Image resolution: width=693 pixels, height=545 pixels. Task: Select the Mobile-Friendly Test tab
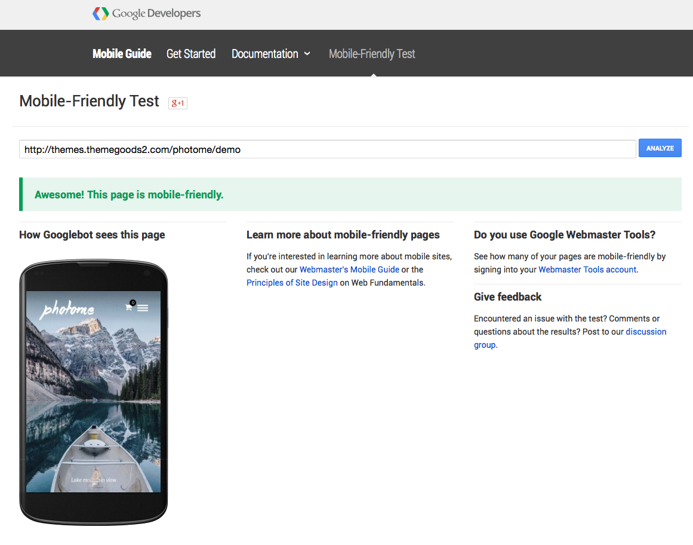coord(372,54)
